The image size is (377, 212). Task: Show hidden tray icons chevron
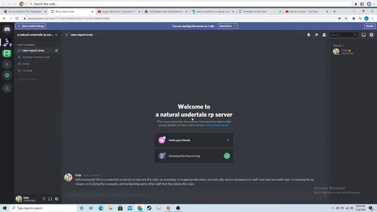(x=333, y=208)
